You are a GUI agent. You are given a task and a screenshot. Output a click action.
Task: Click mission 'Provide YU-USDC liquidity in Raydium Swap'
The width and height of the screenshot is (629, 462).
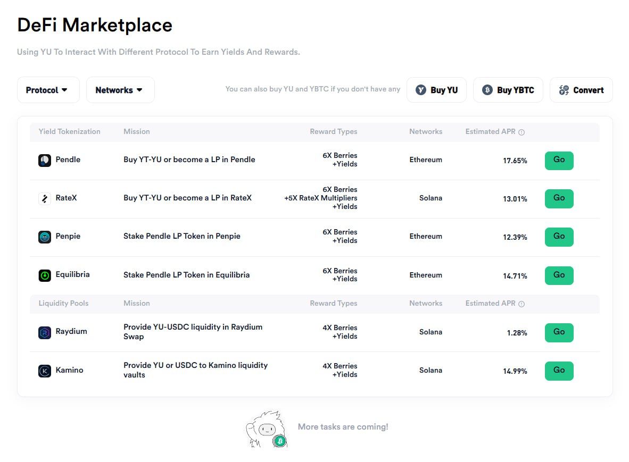click(193, 332)
